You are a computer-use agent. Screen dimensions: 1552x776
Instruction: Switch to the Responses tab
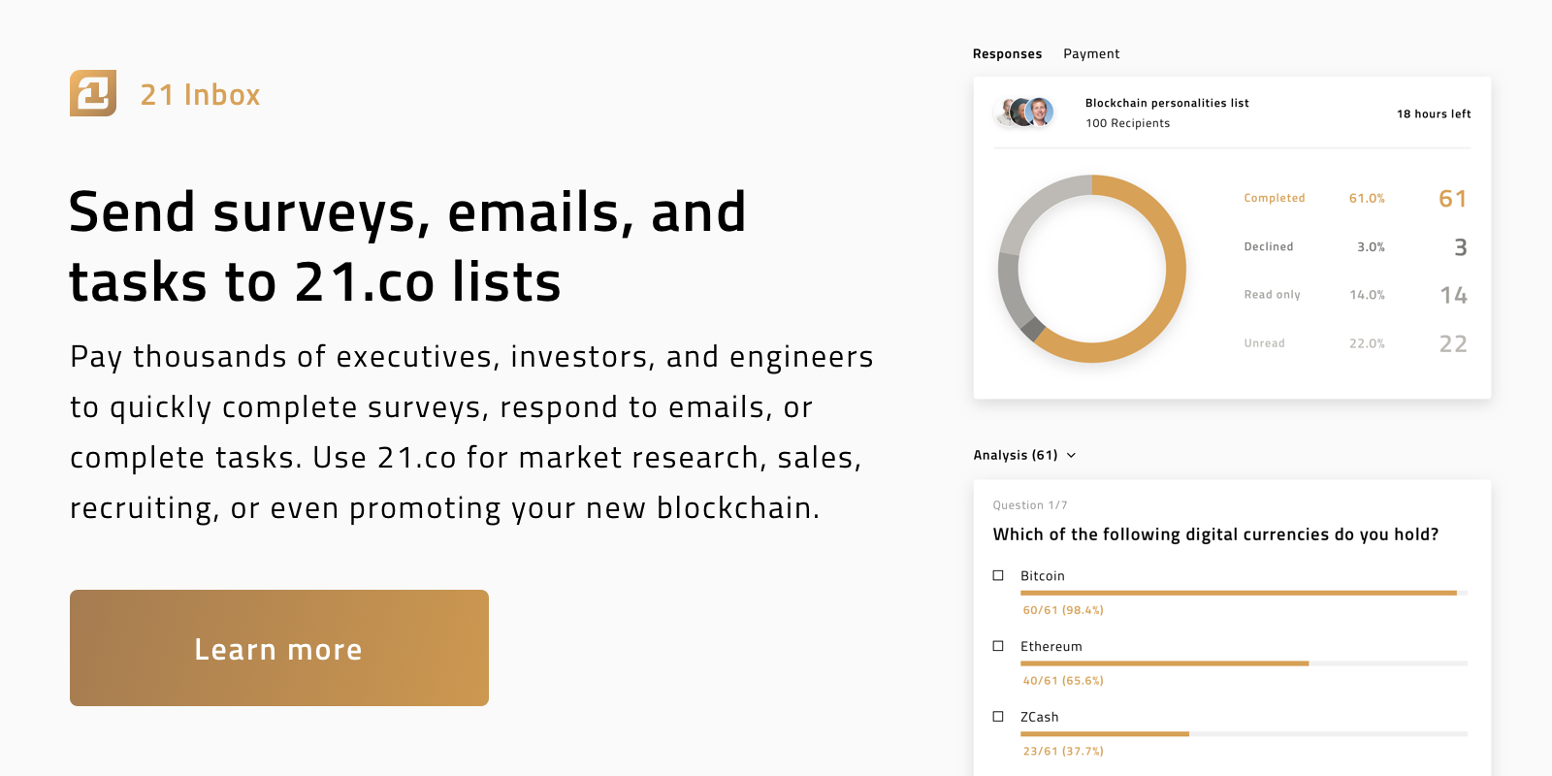click(1007, 54)
